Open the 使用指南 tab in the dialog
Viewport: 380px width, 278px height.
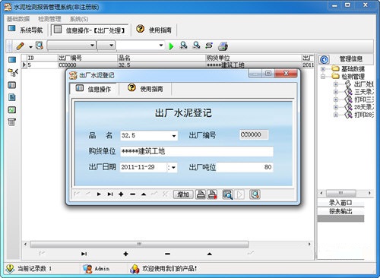[x=145, y=89]
